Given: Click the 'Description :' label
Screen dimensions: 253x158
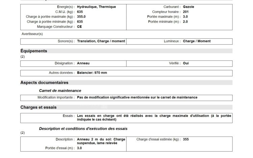Looking at the screenshot, I should 65,140.
